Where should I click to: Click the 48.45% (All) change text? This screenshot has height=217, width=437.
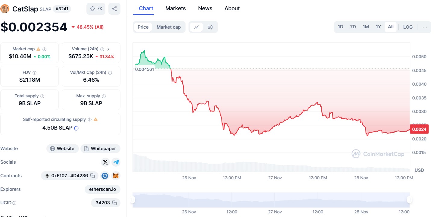(x=90, y=27)
